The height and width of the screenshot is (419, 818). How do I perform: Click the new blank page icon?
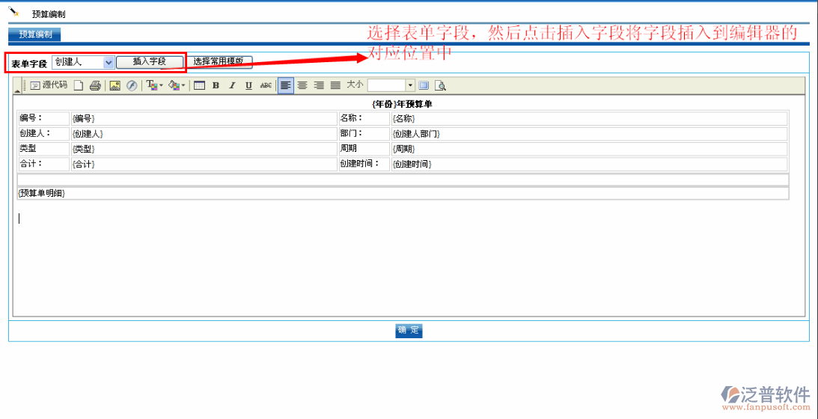tap(78, 85)
